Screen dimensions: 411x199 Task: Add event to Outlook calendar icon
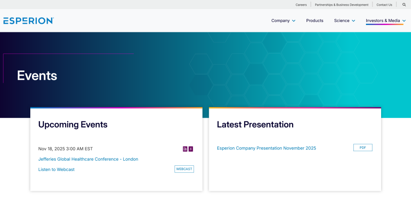(x=185, y=149)
